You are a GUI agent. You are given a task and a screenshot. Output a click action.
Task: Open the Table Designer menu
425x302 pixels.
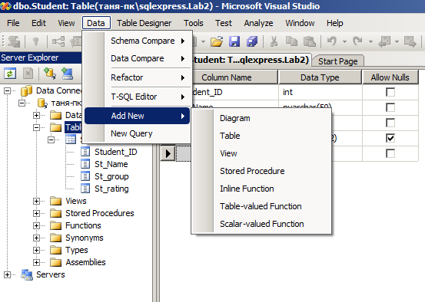[x=144, y=23]
